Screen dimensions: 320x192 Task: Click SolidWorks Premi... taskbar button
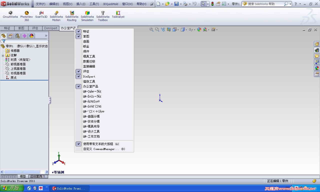(69, 188)
